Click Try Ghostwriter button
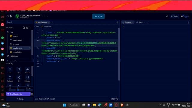192x108 pixels. coord(18,94)
